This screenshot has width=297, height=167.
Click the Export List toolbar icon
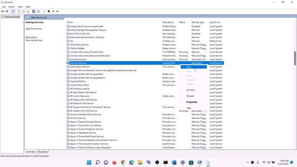click(28, 11)
